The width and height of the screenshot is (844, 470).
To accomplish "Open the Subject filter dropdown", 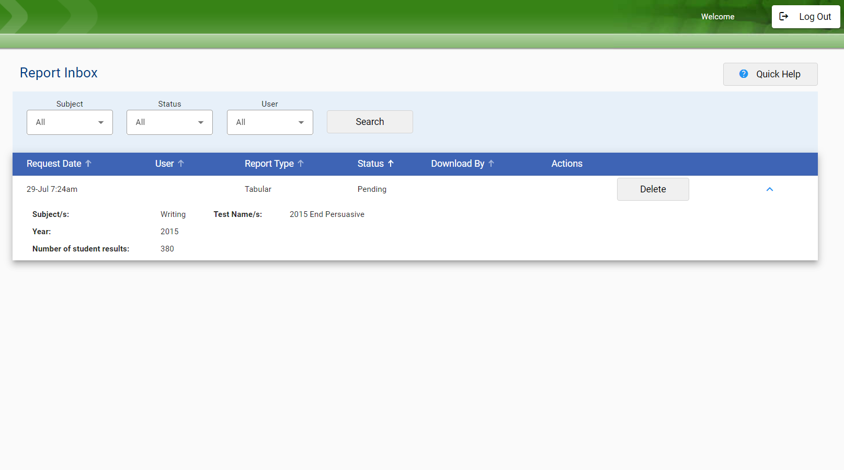I will click(70, 122).
